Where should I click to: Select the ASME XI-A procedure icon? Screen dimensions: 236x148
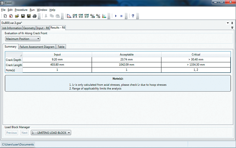click(75, 16)
